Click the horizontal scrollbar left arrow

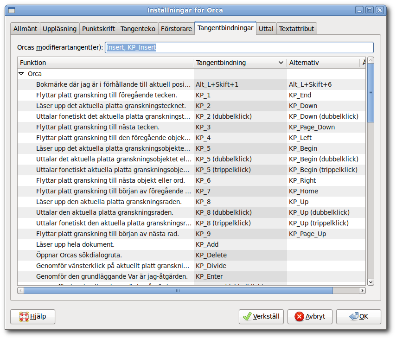click(x=21, y=290)
